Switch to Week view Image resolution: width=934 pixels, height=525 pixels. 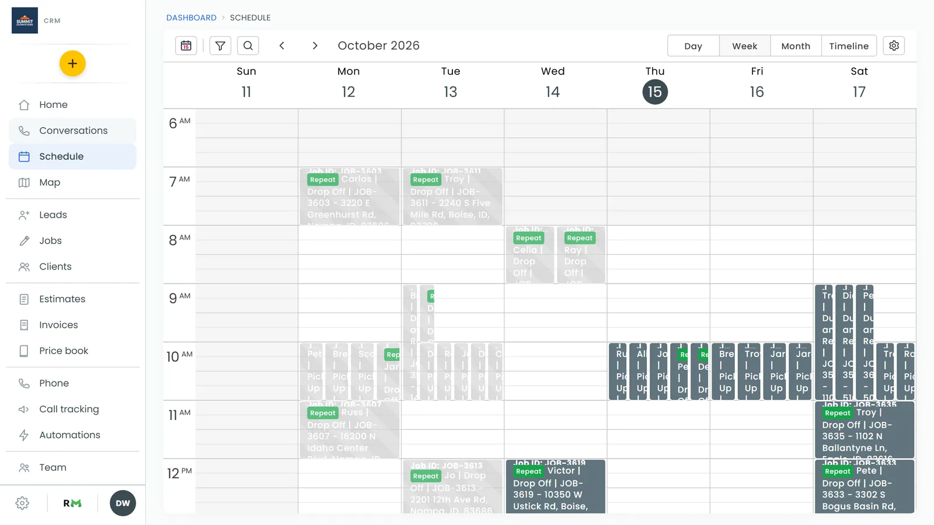744,46
